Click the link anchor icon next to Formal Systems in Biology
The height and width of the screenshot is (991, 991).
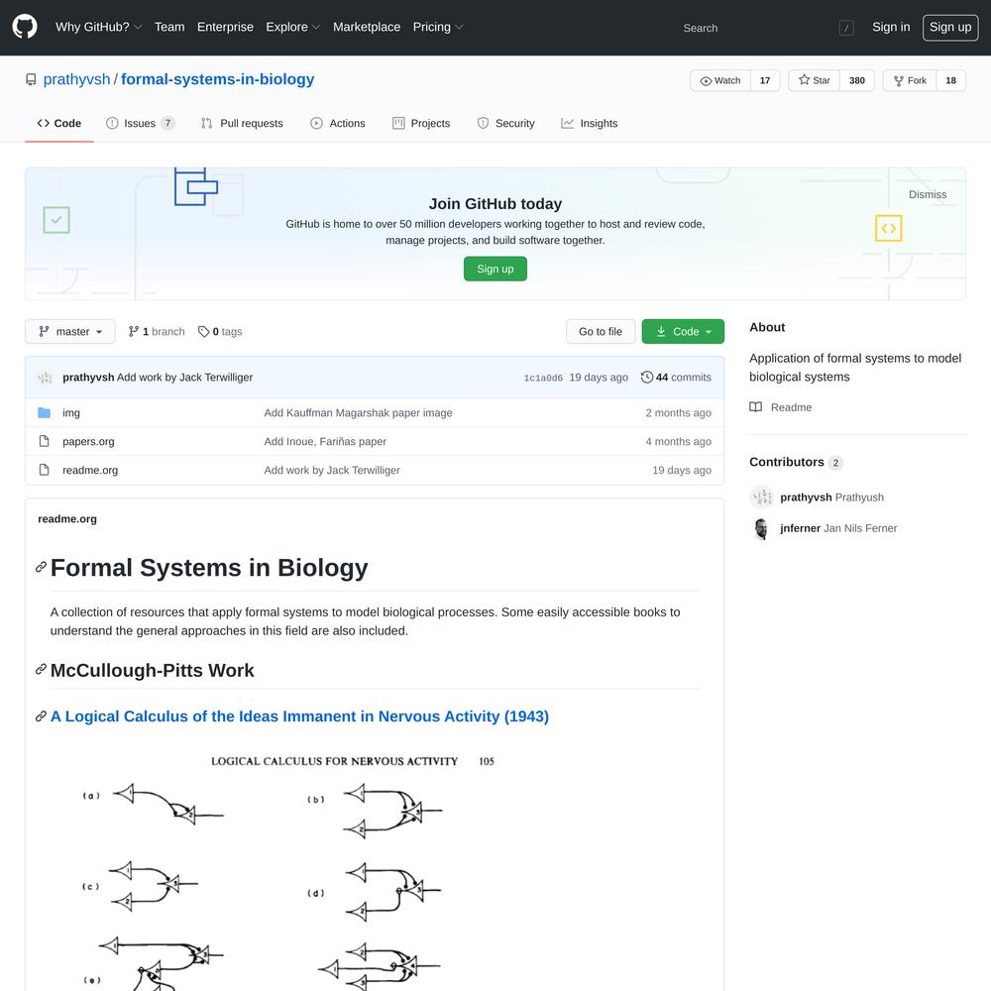coord(41,567)
